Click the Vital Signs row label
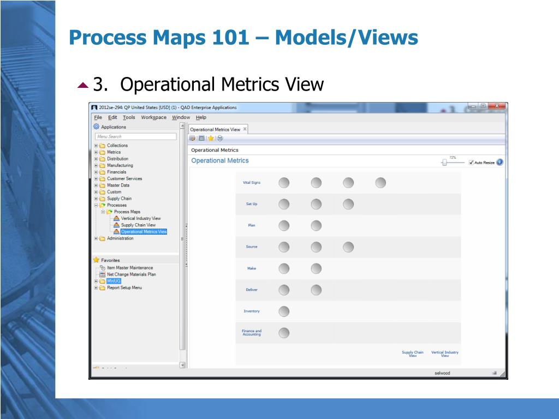Image resolution: width=559 pixels, height=419 pixels. (x=252, y=182)
